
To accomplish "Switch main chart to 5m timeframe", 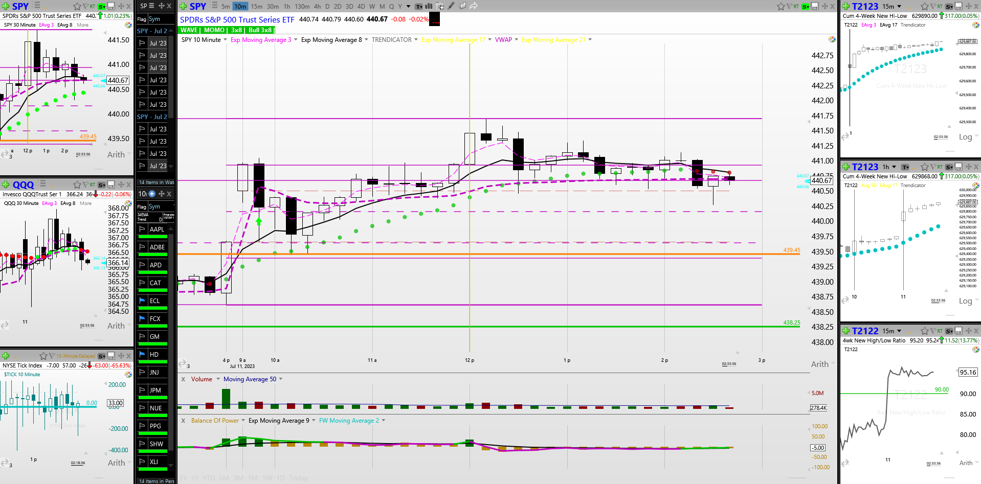I will (x=226, y=6).
